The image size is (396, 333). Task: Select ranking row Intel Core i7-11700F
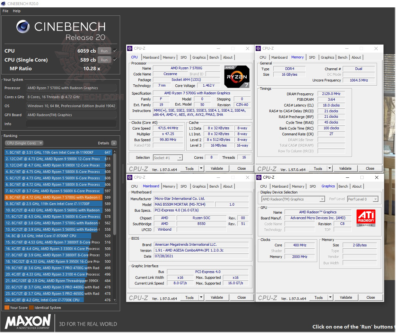58,204
